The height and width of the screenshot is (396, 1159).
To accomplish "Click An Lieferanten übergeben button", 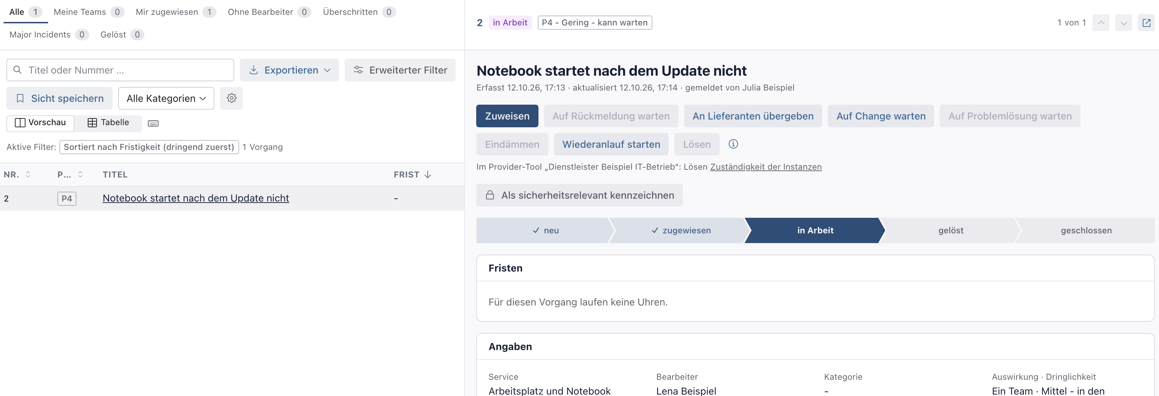I will (x=753, y=116).
